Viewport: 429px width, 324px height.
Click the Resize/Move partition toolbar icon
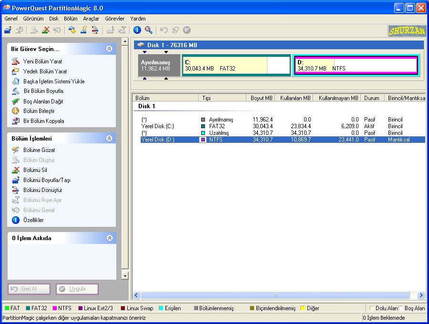pos(8,30)
